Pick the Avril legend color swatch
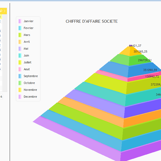This screenshot has width=161, height=161. click(20, 42)
